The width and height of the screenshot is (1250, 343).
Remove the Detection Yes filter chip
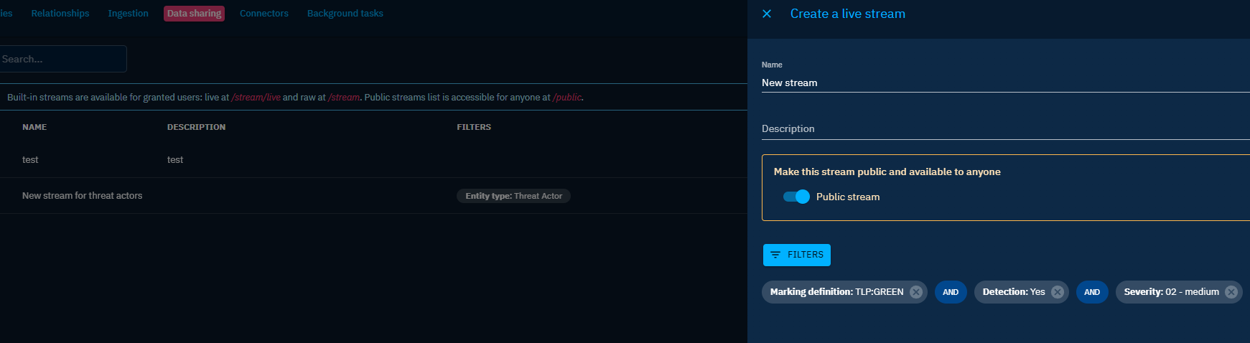pyautogui.click(x=1058, y=292)
